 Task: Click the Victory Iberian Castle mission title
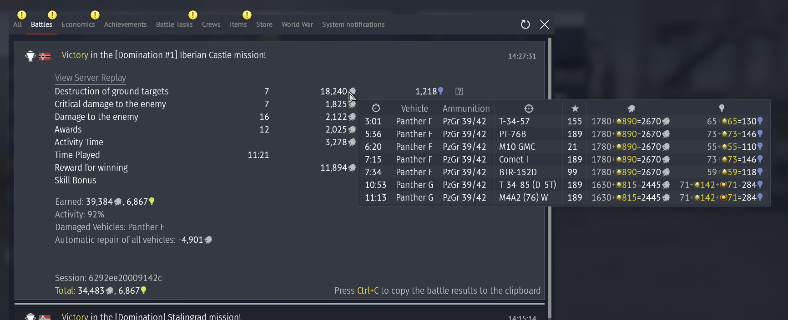click(x=164, y=55)
